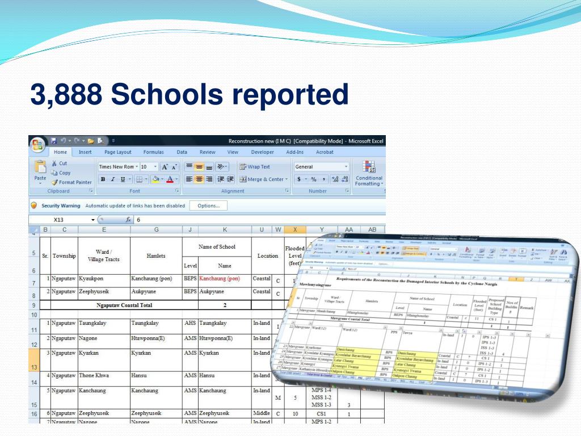Viewport: 581px width, 436px height.
Task: Click the Conditional Formatting icon
Action: (x=369, y=167)
